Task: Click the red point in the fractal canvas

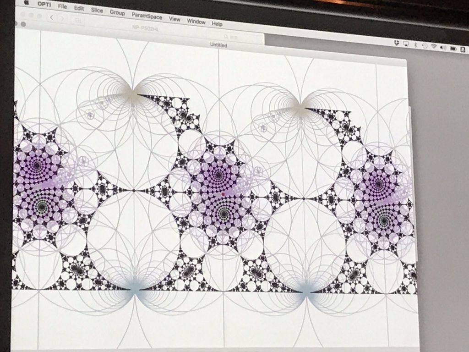Action: point(223,194)
